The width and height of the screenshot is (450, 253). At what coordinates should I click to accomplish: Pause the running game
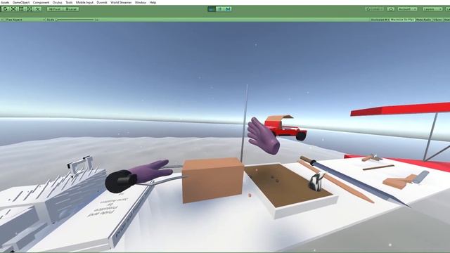click(220, 9)
